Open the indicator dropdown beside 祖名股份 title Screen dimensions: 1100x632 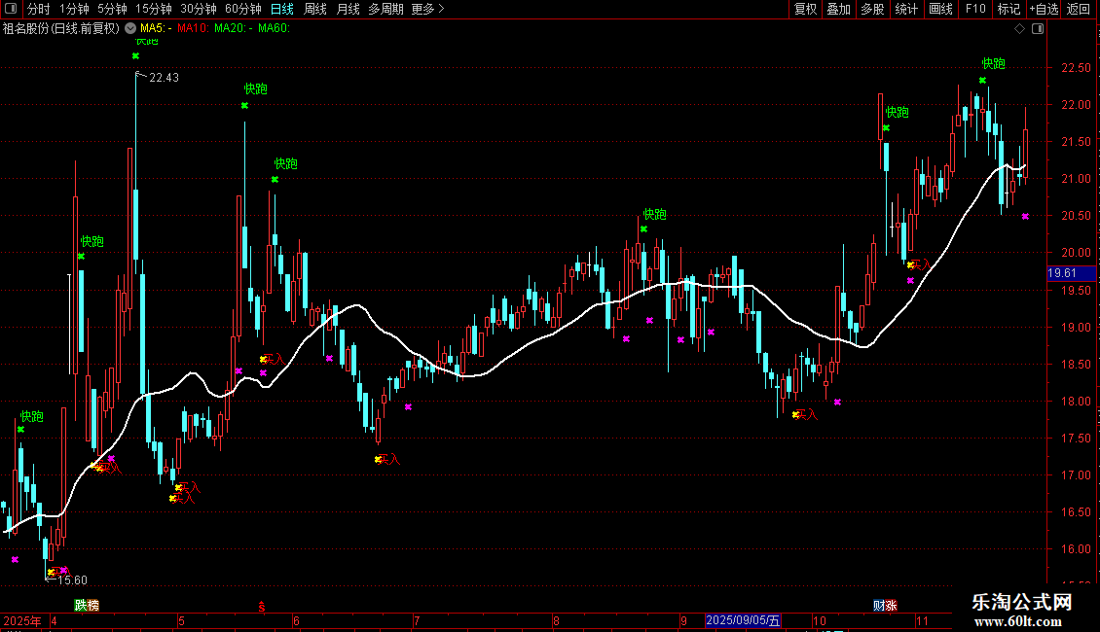coord(130,28)
